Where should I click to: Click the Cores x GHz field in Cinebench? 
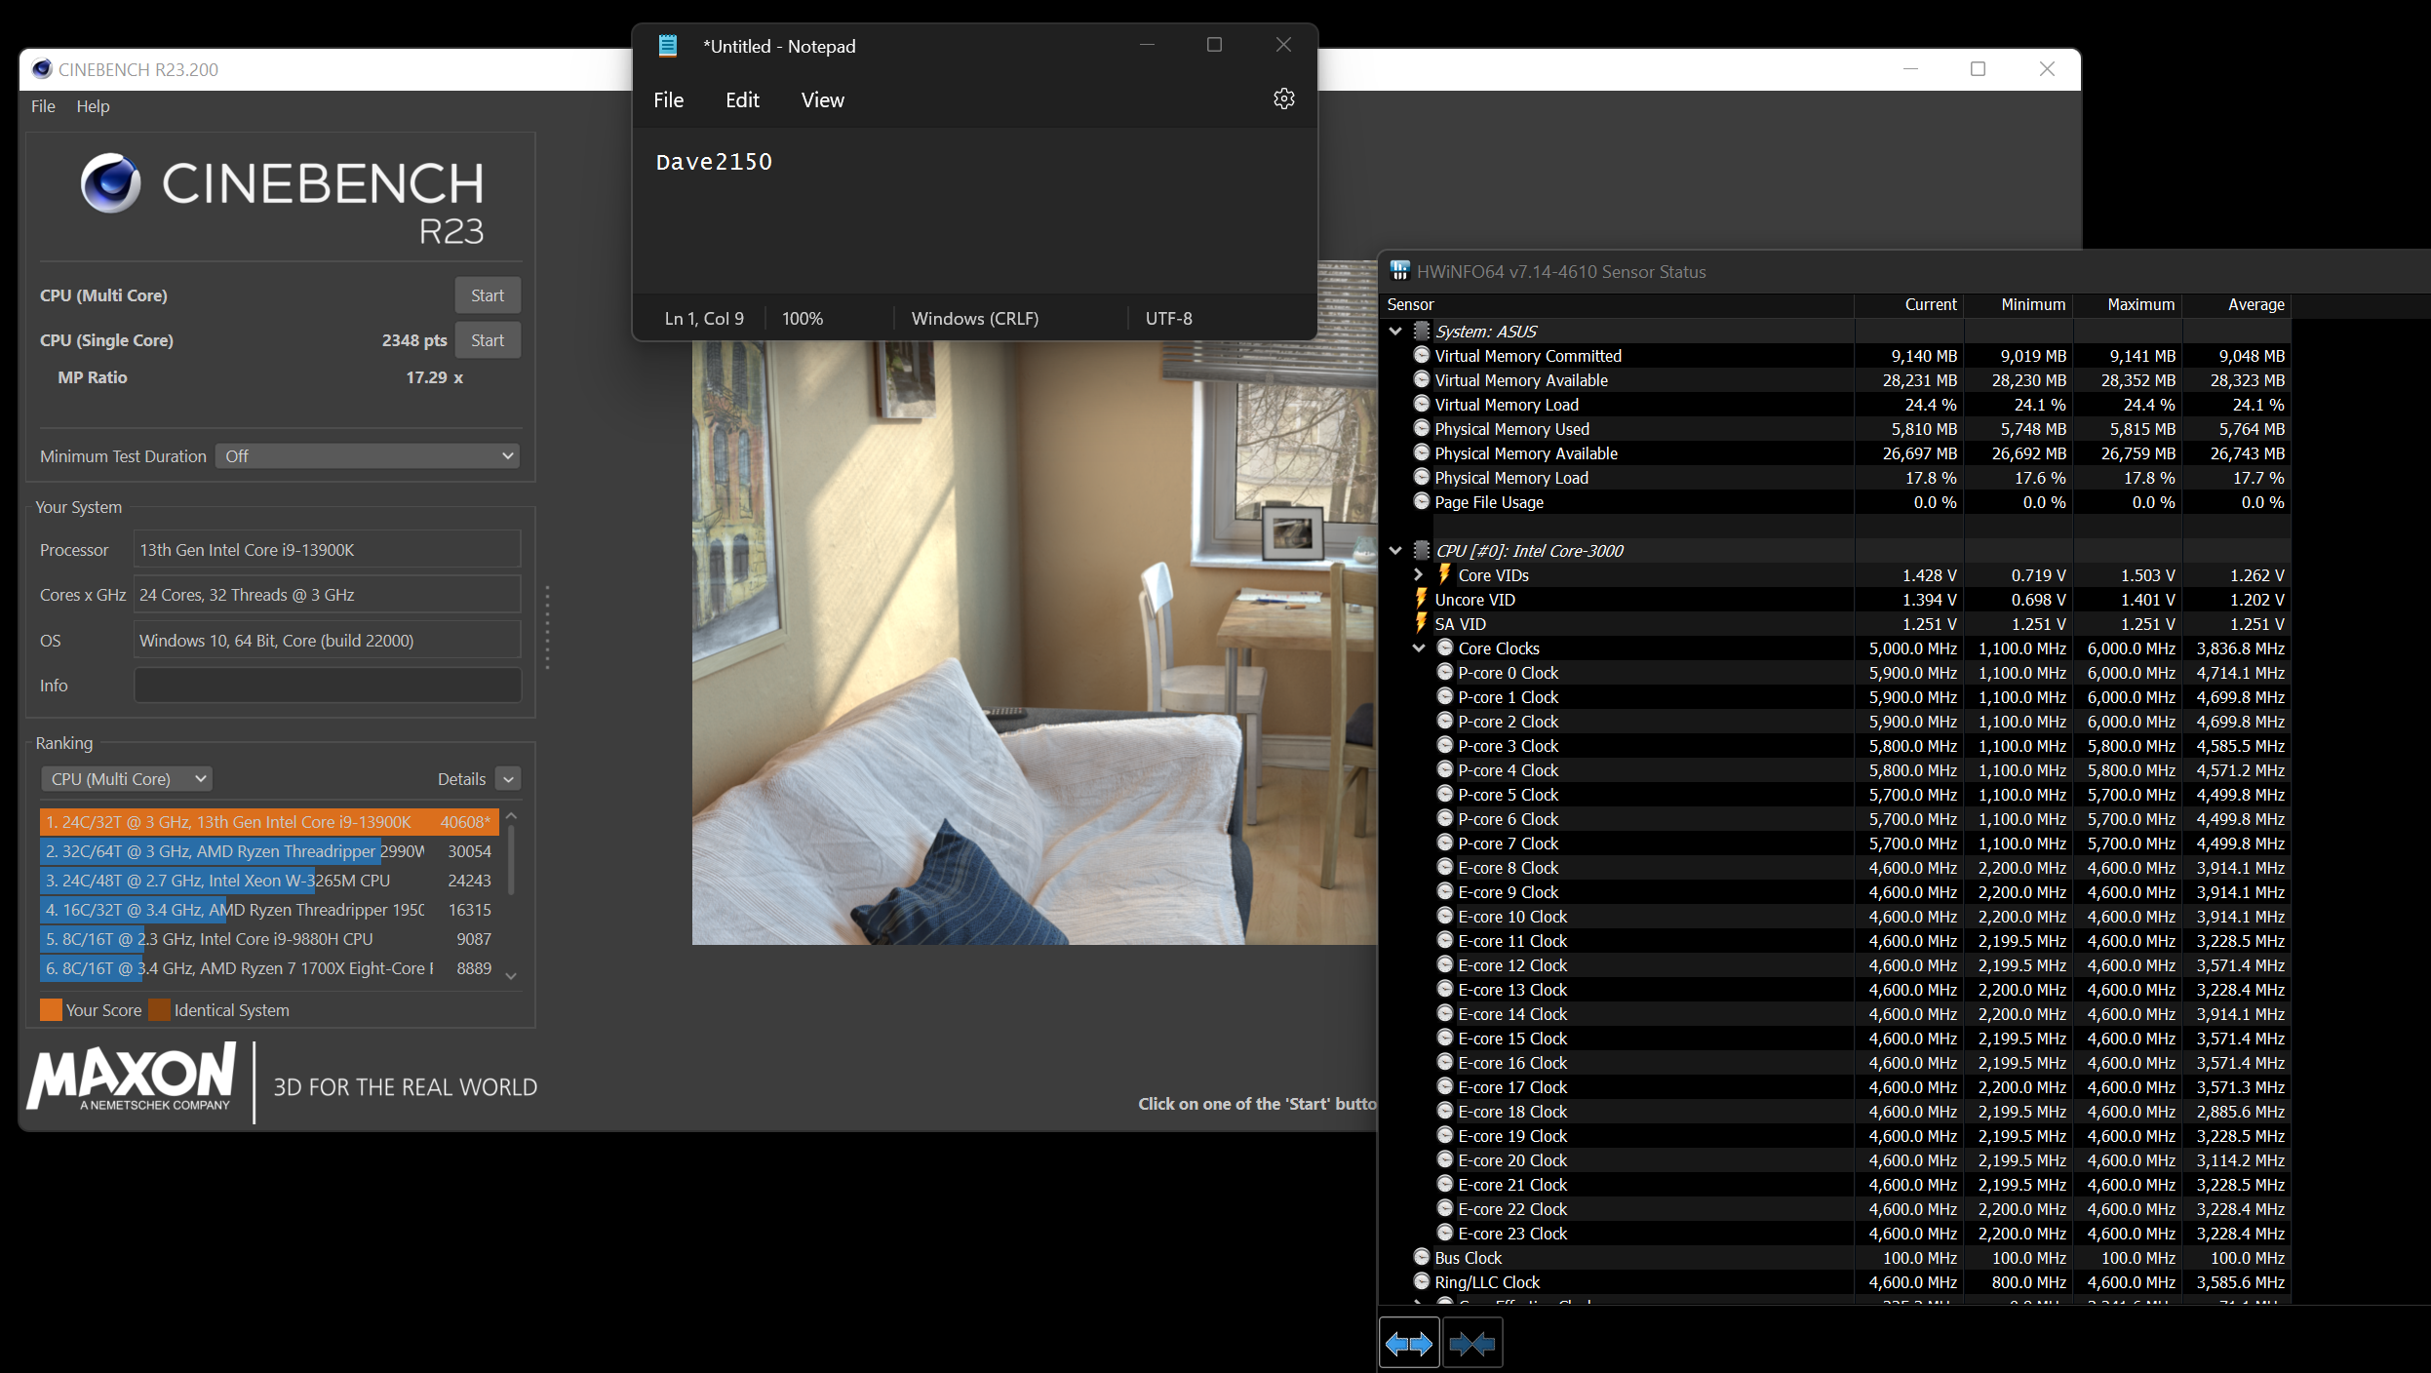pyautogui.click(x=328, y=595)
